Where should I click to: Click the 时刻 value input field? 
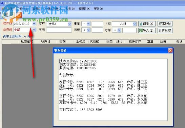129,30
